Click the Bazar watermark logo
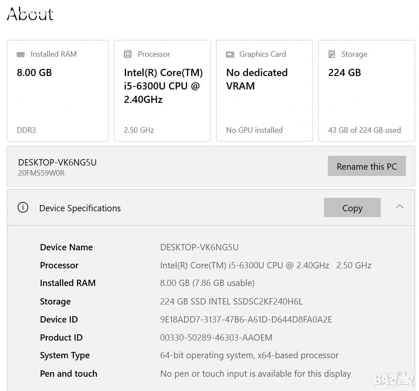The image size is (419, 391). coord(393,379)
